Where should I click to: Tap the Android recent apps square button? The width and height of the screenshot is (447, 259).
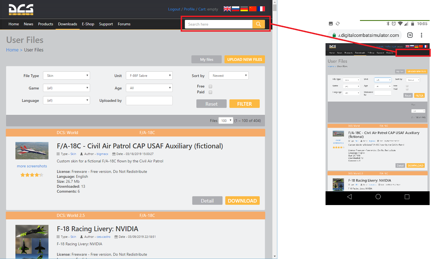coord(407,197)
